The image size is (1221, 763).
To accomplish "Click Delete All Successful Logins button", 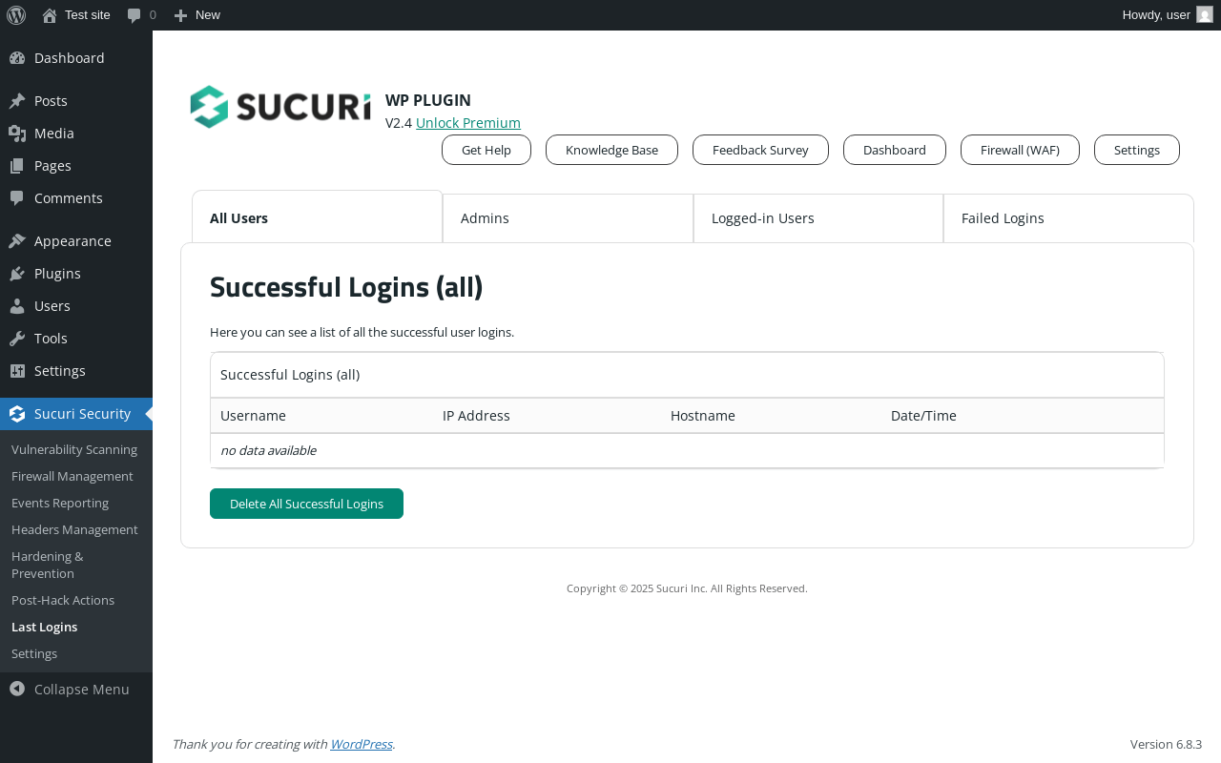I will pos(306,504).
